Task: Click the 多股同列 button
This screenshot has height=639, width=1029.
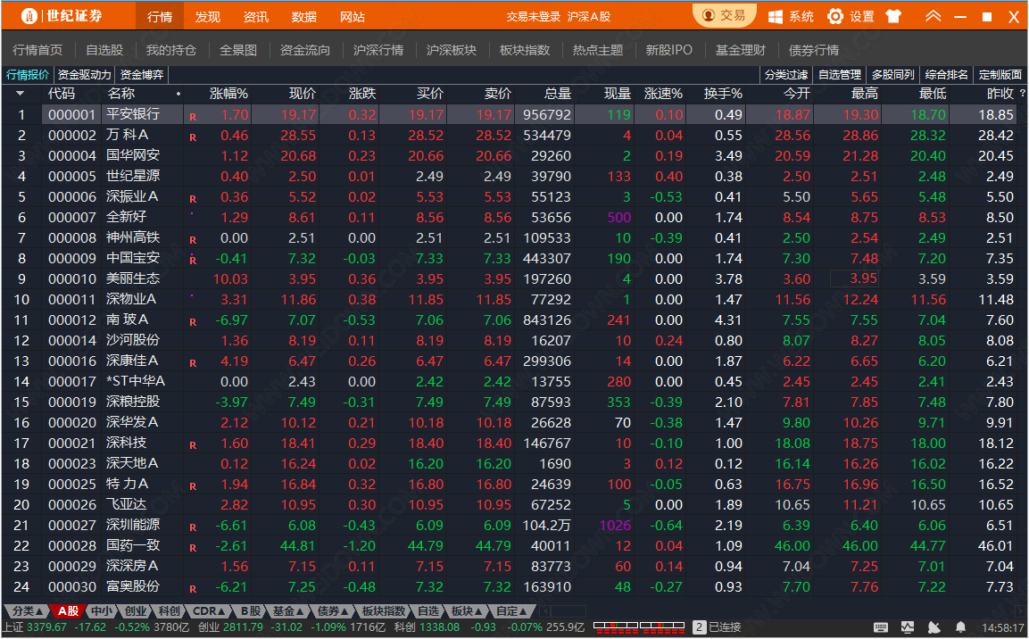Action: 893,75
